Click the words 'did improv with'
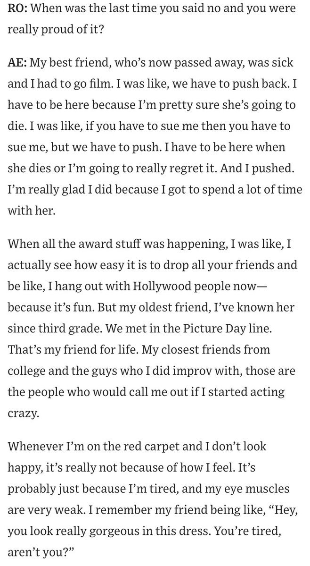Viewport: 310px width, 566px height. [202, 372]
